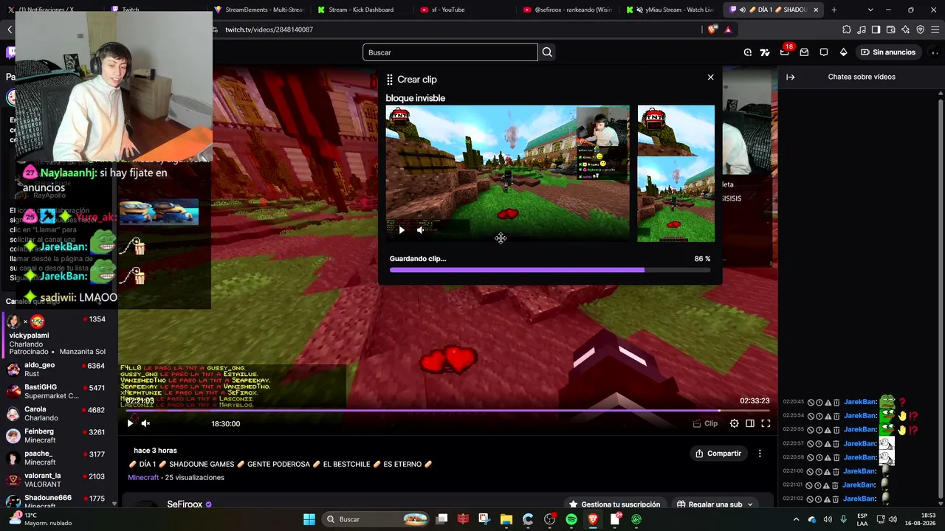Click the Clip button in player controls
Screen dimensions: 945x531
coord(705,423)
